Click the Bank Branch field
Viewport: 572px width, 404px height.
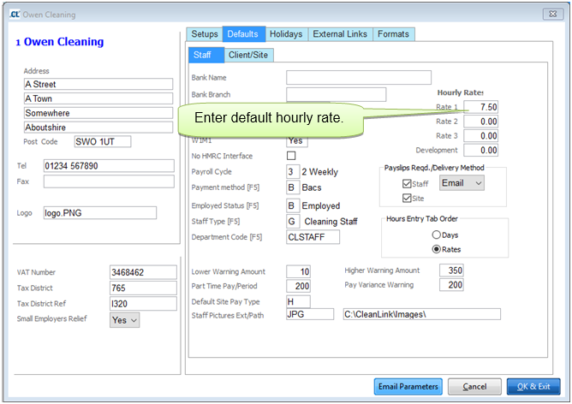(x=336, y=94)
